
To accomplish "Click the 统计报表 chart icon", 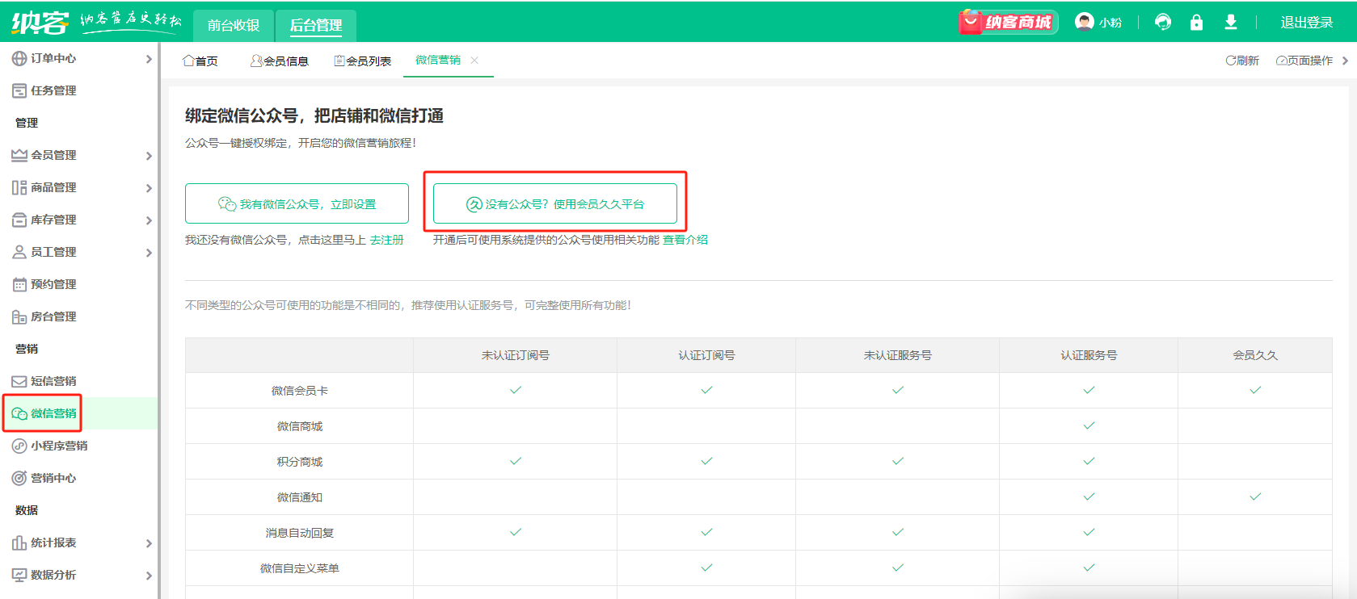I will pyautogui.click(x=19, y=542).
